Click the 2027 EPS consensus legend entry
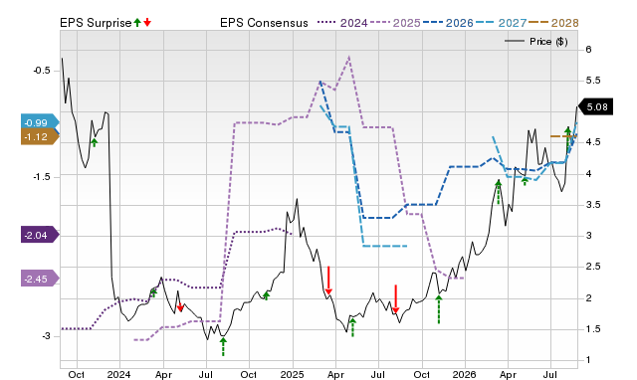This screenshot has height=380, width=637. click(501, 23)
